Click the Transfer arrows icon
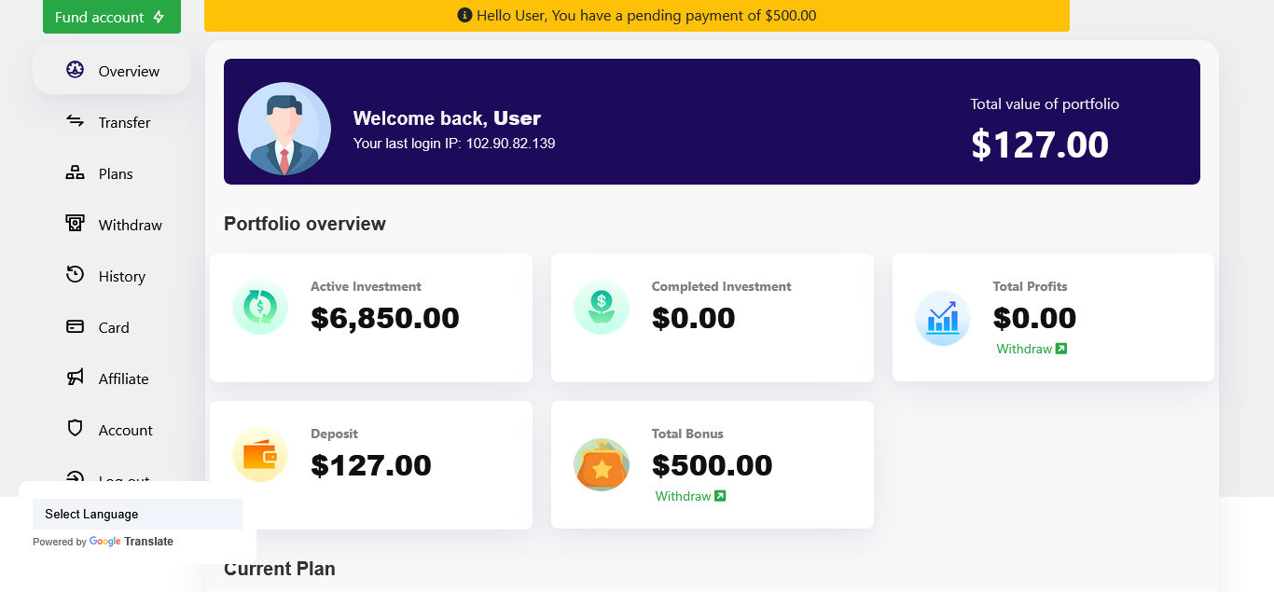Screen dimensions: 1274x592 click(76, 121)
